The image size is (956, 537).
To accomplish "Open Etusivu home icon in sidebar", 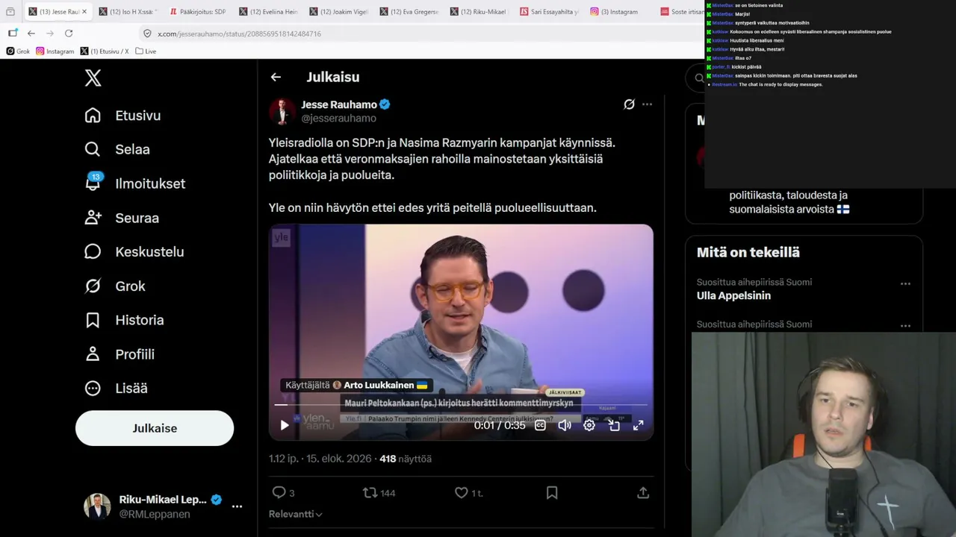I will (93, 116).
